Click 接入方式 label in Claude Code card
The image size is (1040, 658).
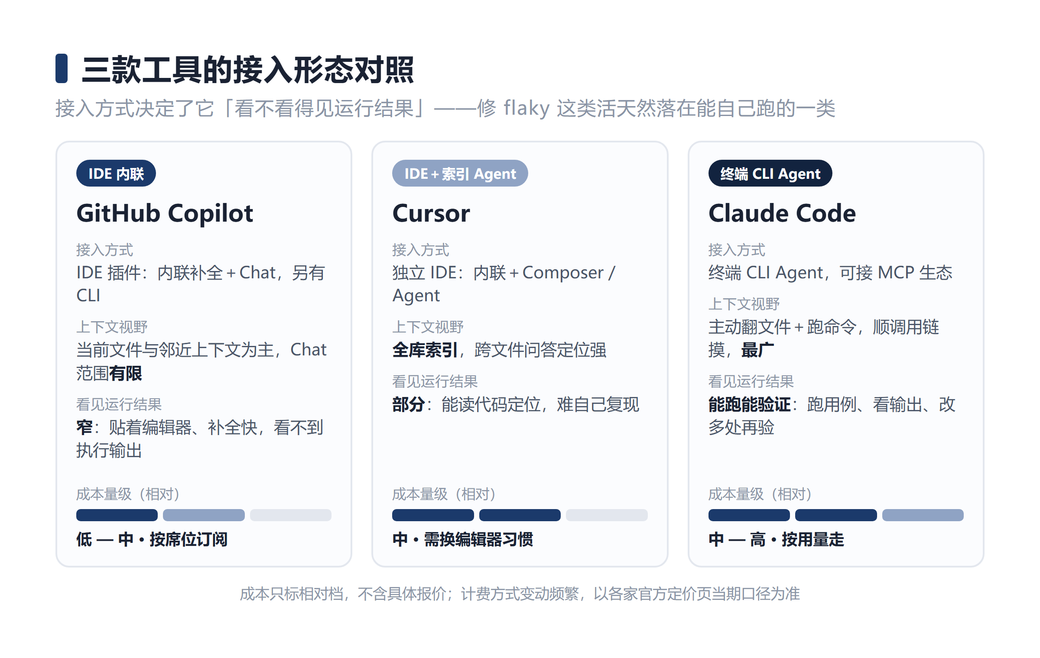(737, 250)
